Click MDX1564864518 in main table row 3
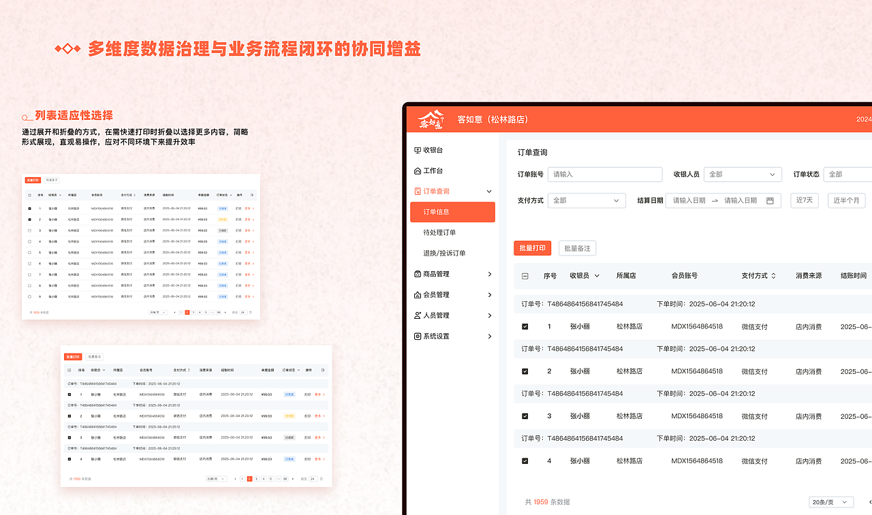Image resolution: width=872 pixels, height=515 pixels. 697,416
